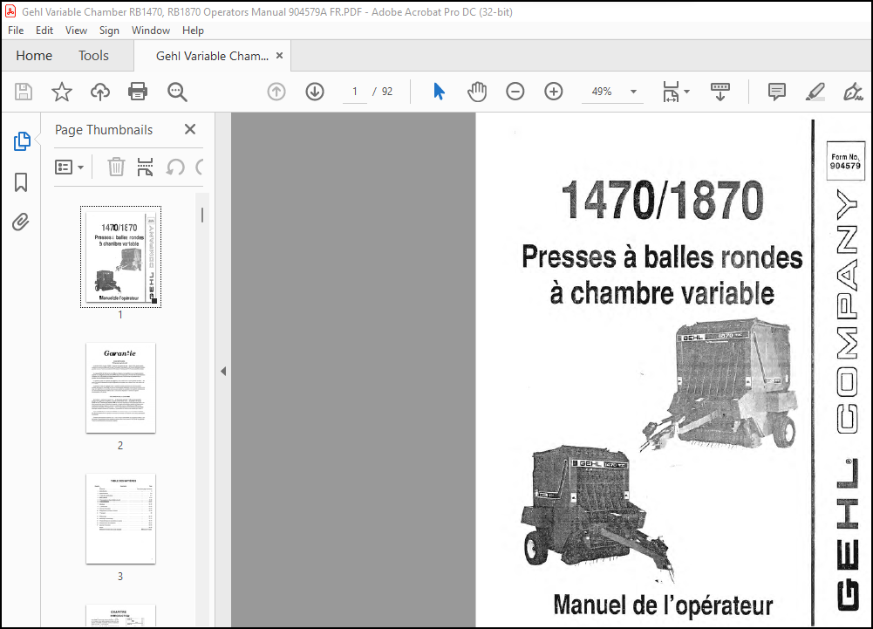Zoom in with plus icon
873x629 pixels.
pos(554,92)
